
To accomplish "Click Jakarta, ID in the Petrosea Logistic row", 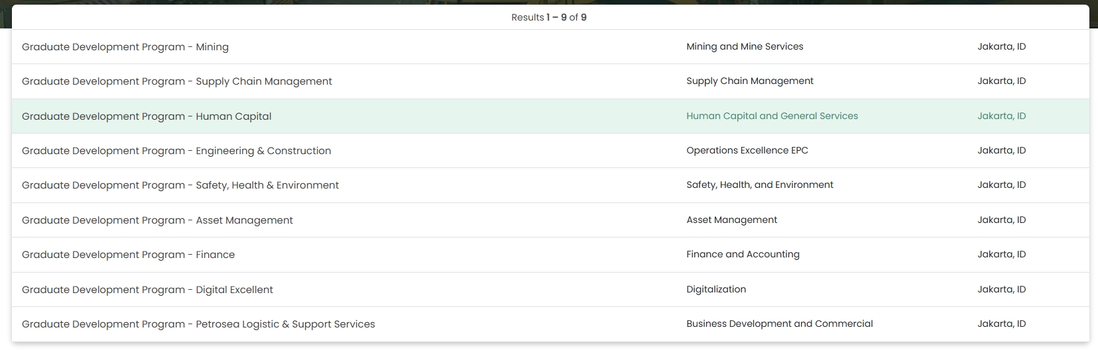I will click(x=1001, y=324).
